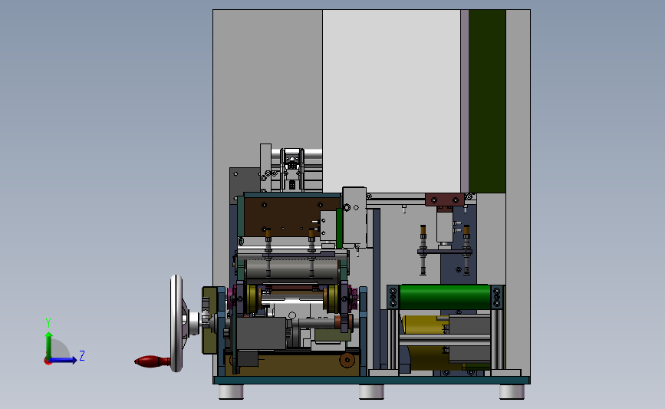Select the middle machine foot under the base

pyautogui.click(x=371, y=391)
